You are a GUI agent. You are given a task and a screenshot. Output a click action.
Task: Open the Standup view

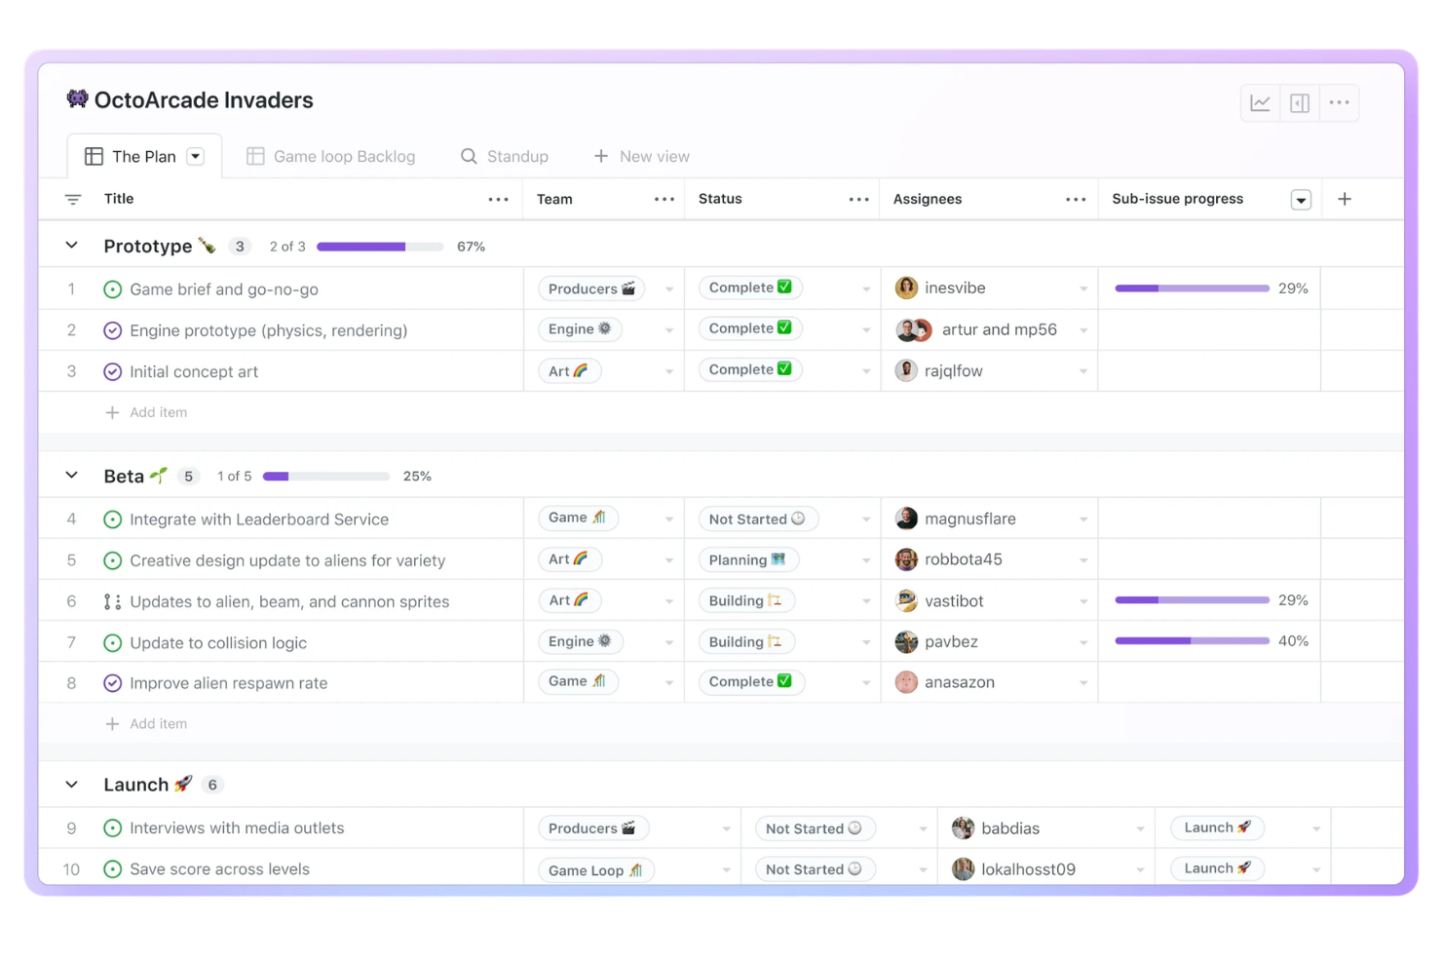[x=516, y=156]
